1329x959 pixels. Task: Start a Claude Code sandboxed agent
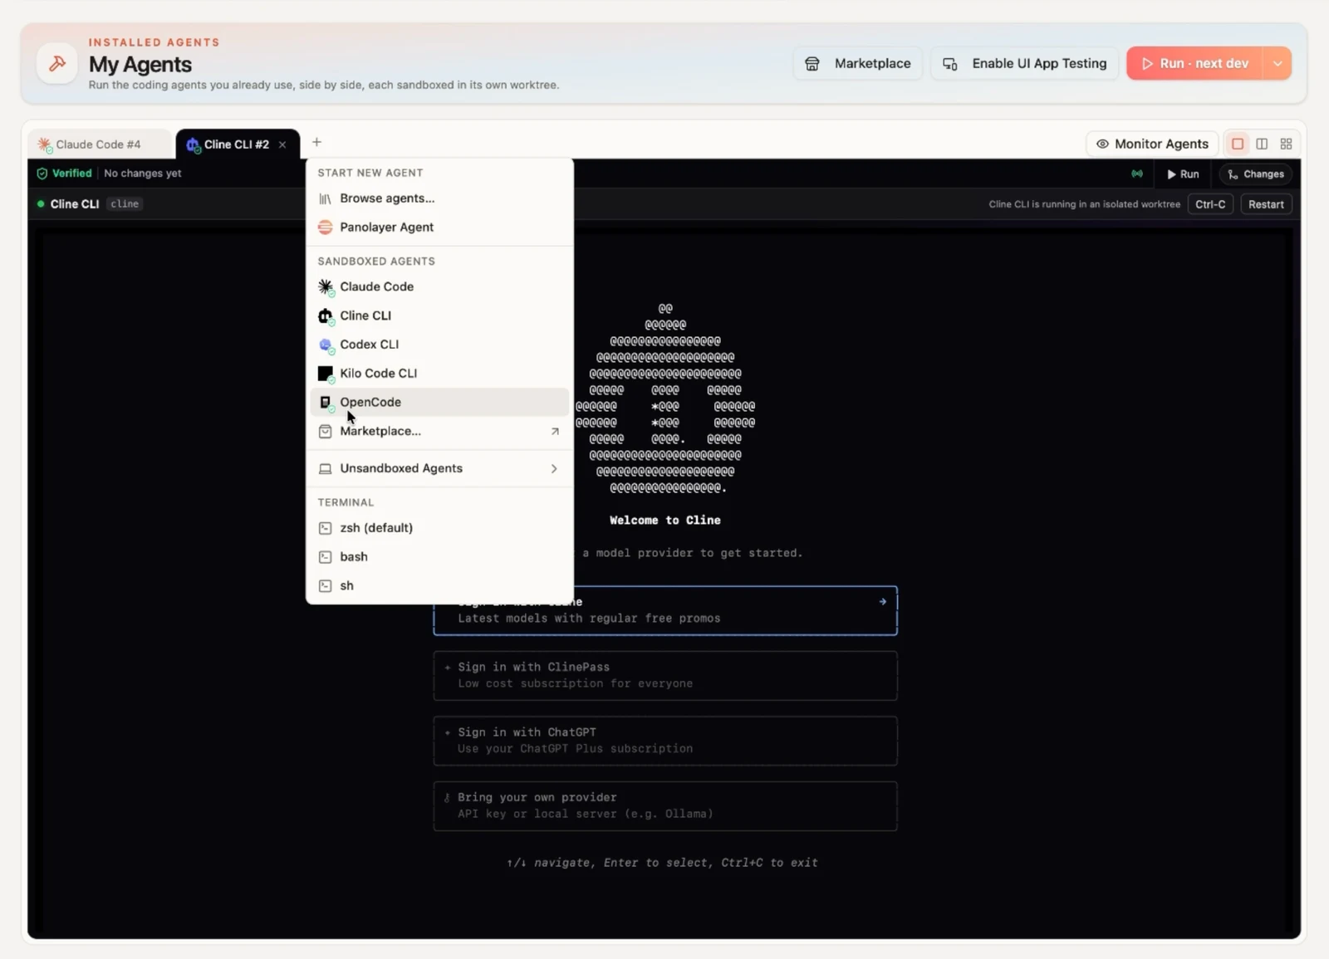tap(439, 286)
